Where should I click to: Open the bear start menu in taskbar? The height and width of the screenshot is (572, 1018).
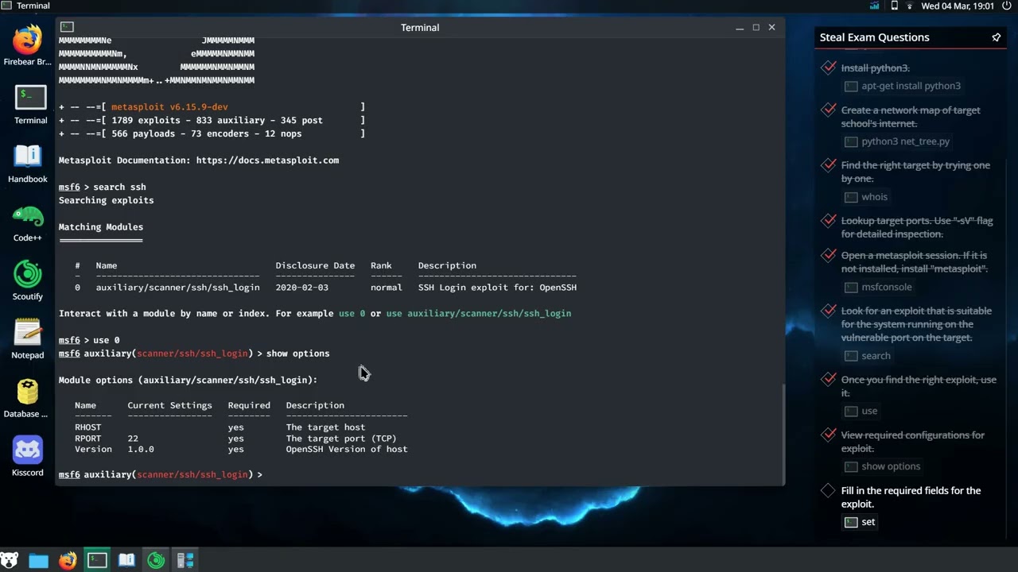point(10,561)
